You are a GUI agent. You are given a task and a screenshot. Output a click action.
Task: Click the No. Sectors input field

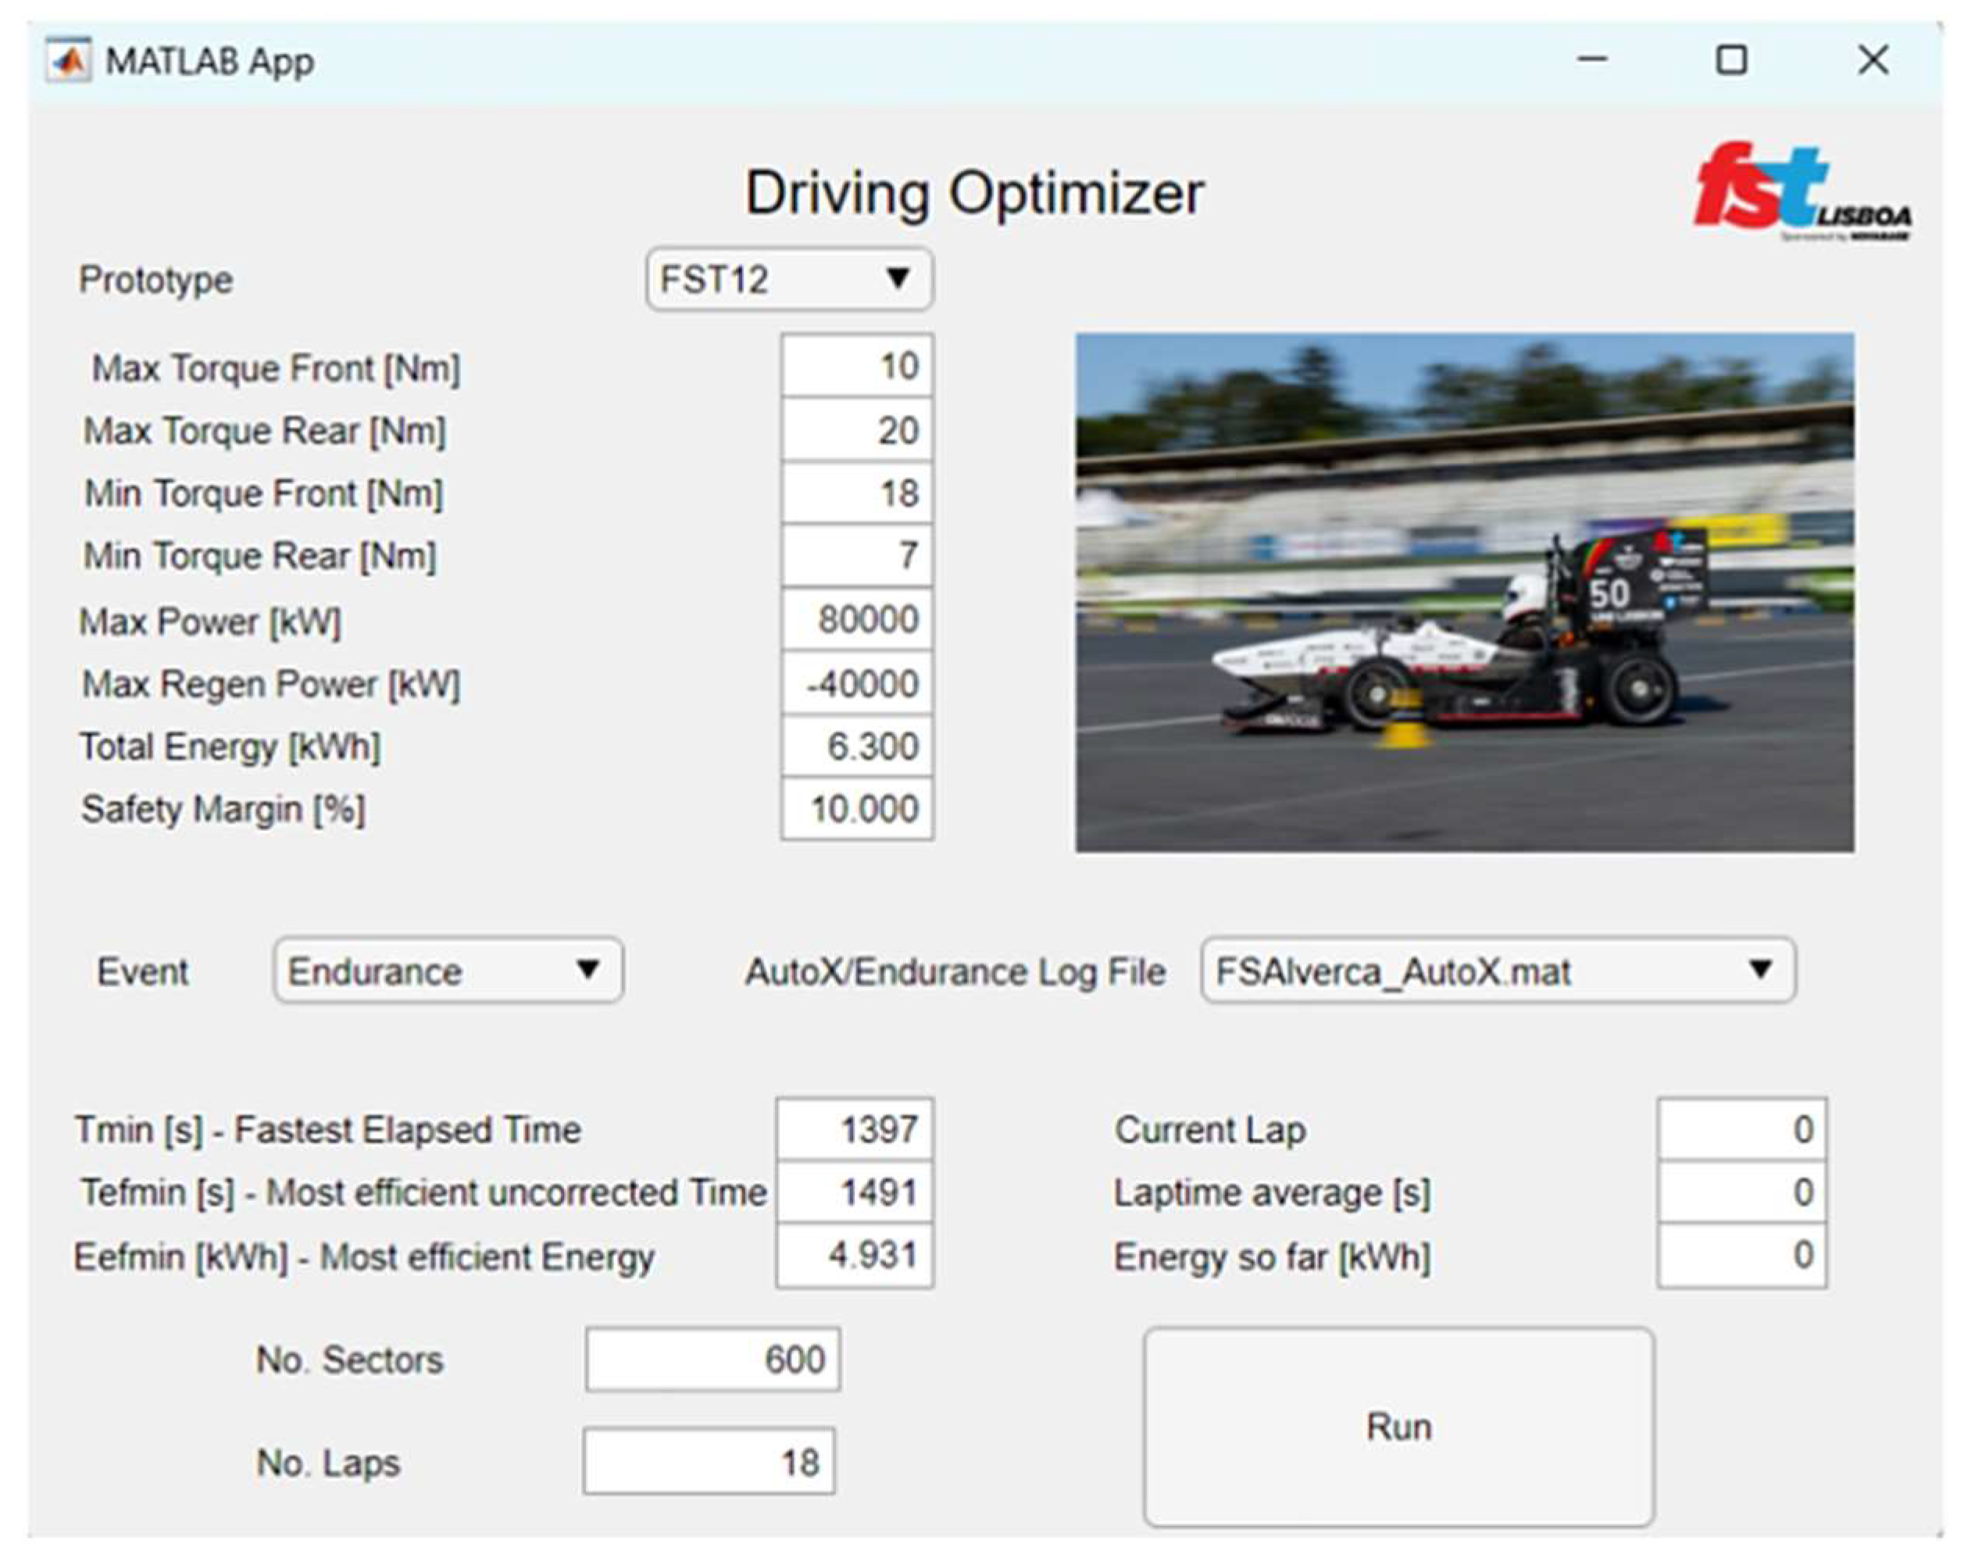712,1360
